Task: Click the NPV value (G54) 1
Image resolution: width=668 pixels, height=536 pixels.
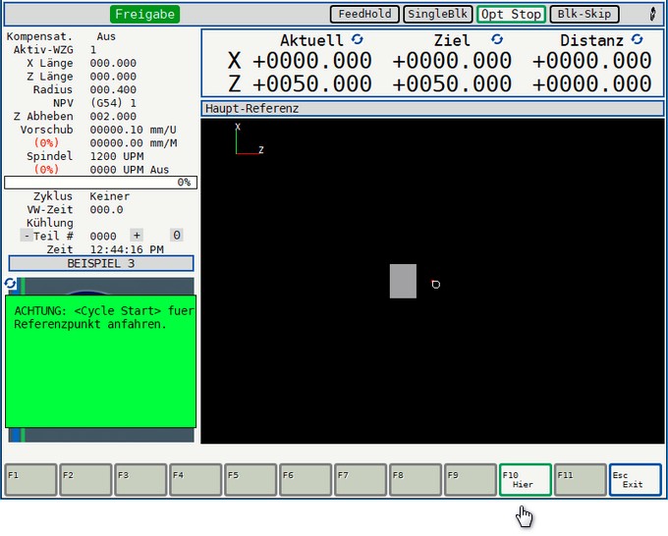Action: coord(113,103)
